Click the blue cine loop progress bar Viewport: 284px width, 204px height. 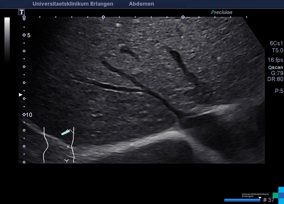click(x=242, y=200)
